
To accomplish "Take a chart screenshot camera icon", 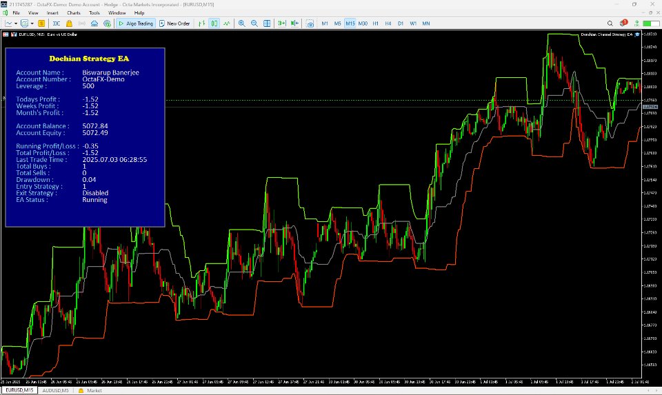I will click(310, 23).
